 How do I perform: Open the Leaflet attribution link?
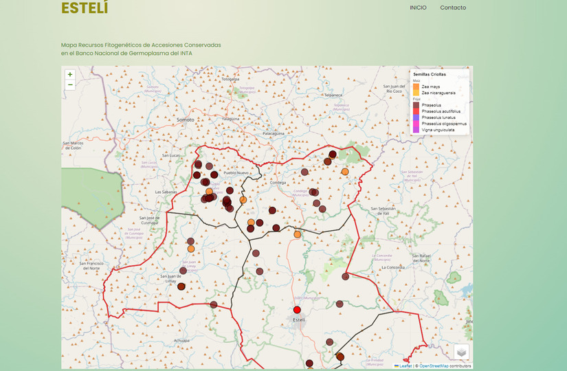(x=403, y=366)
